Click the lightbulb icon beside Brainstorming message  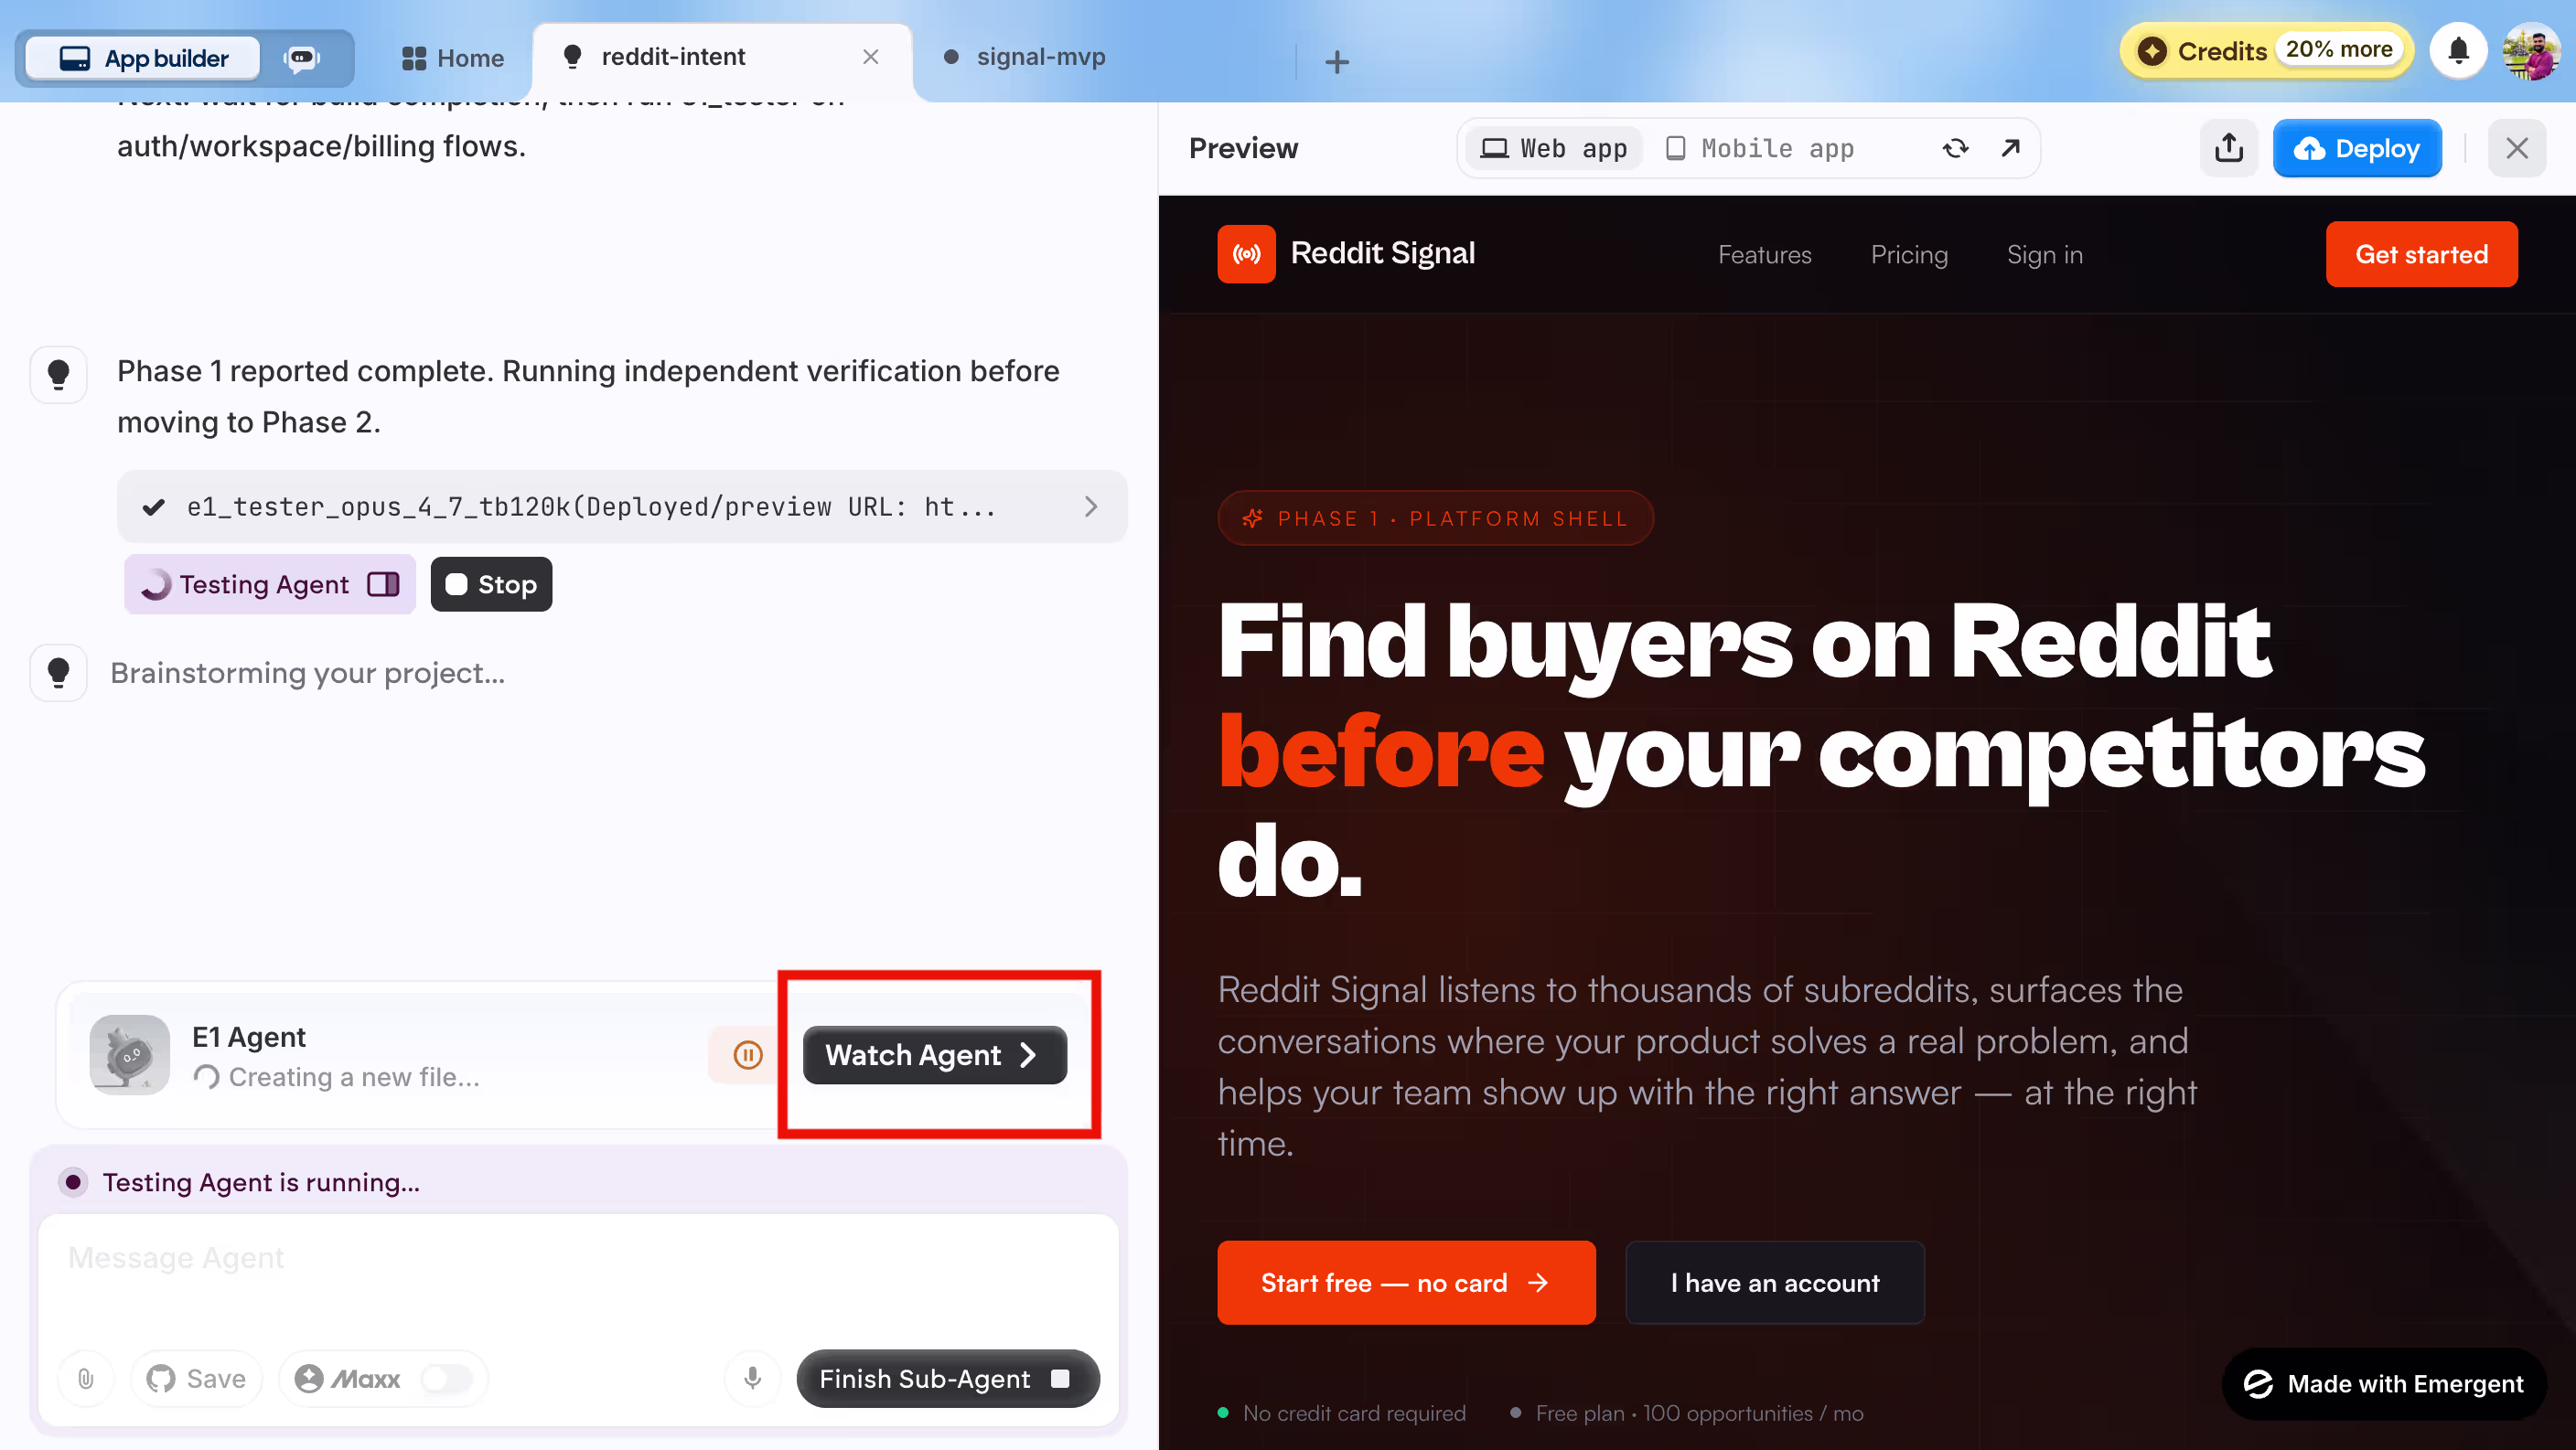click(58, 673)
